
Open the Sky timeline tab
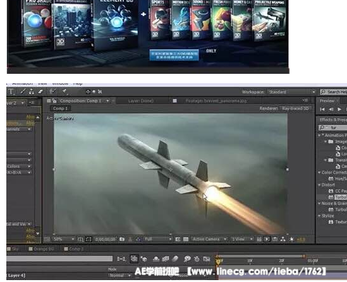pos(13,249)
